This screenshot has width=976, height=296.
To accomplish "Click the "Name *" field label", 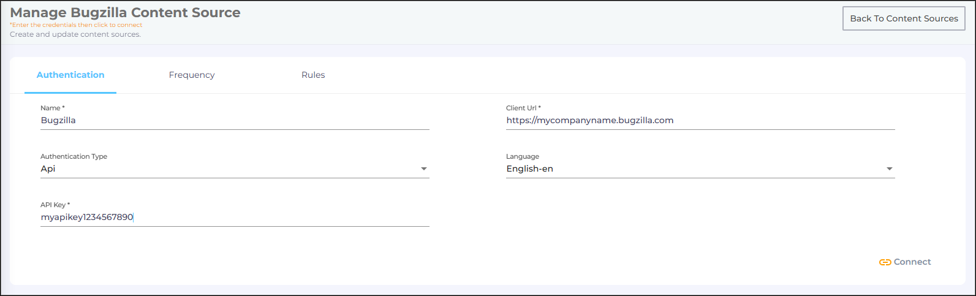I will tap(53, 108).
